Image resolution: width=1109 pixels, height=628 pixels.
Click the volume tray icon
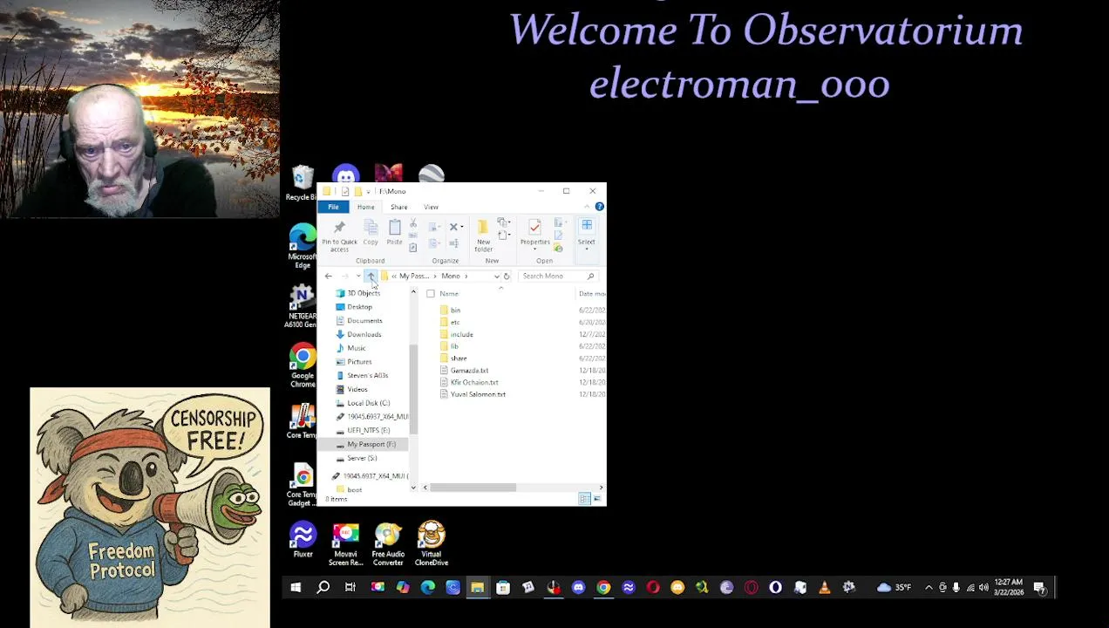pos(984,588)
